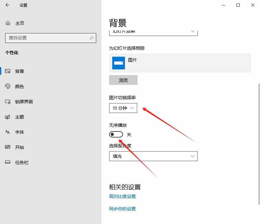This screenshot has width=260, height=224.
Task: Focus the 查找设置 search field
Action: (x=51, y=38)
